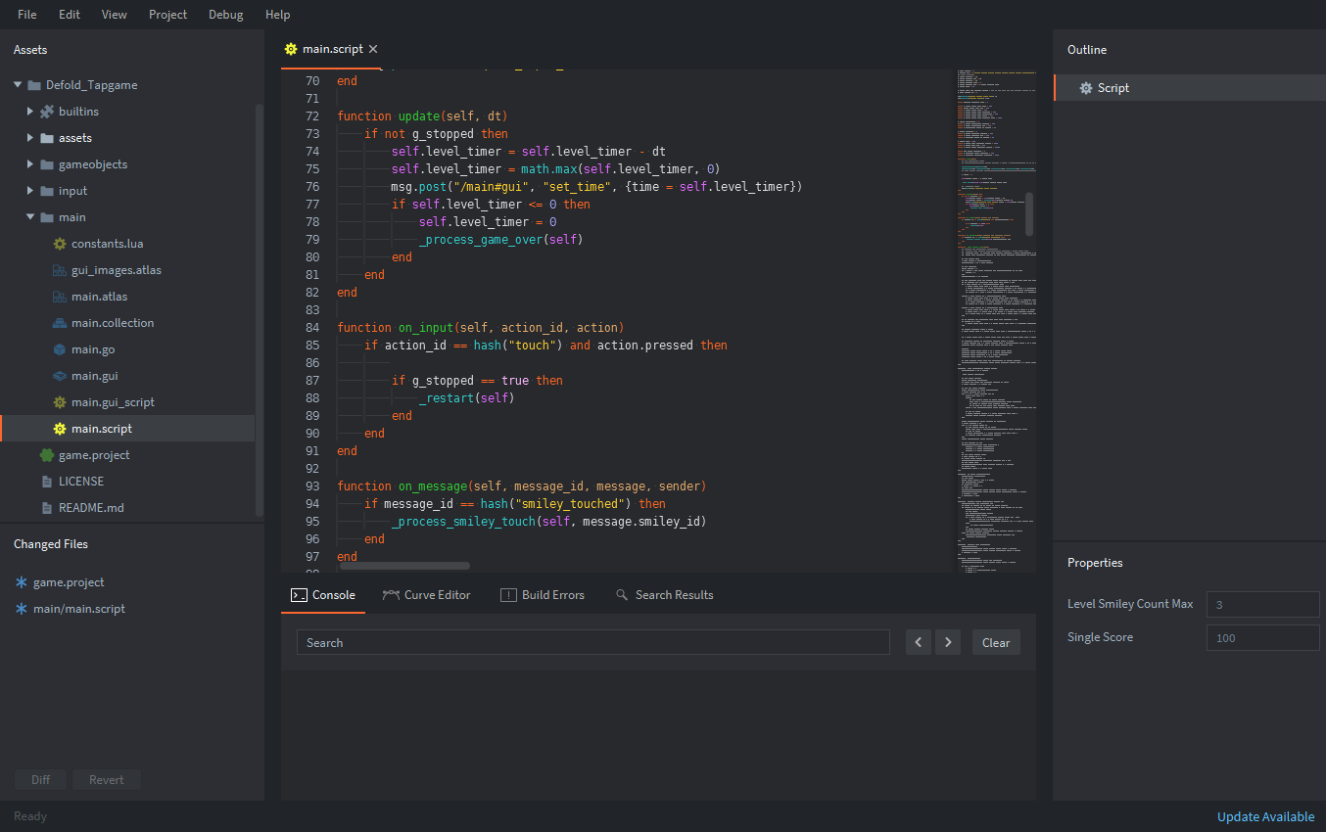Click the next match arrow in Console

[947, 642]
